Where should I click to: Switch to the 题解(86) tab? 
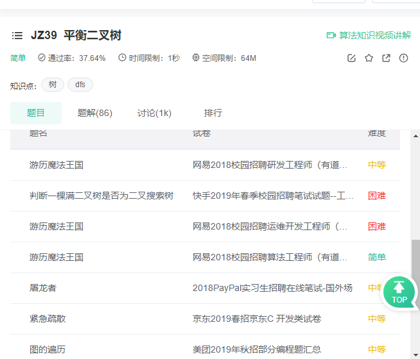pyautogui.click(x=95, y=113)
